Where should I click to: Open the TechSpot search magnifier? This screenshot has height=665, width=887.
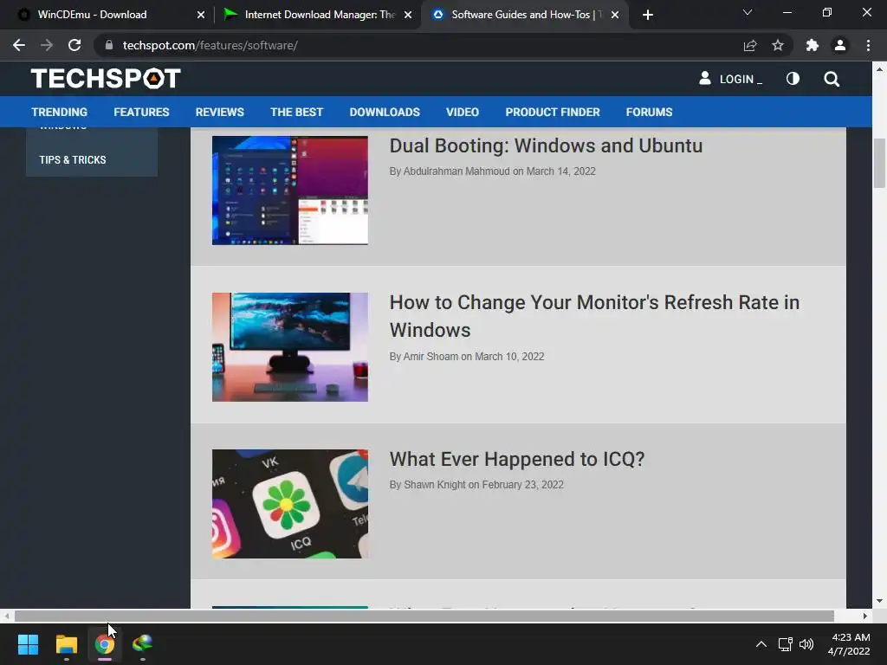pyautogui.click(x=832, y=79)
